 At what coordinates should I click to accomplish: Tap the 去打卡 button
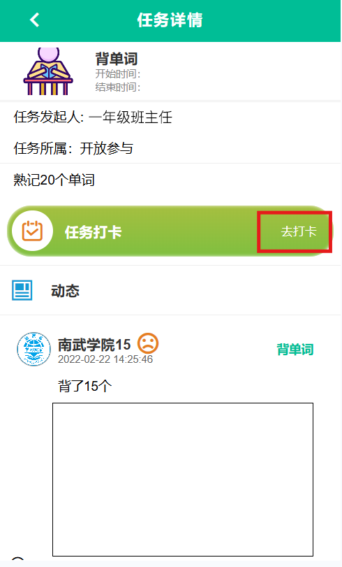pos(299,231)
